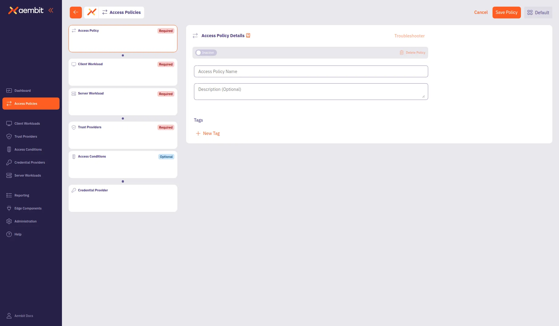This screenshot has height=326, width=559.
Task: Add a New Tag to the policy
Action: (208, 133)
